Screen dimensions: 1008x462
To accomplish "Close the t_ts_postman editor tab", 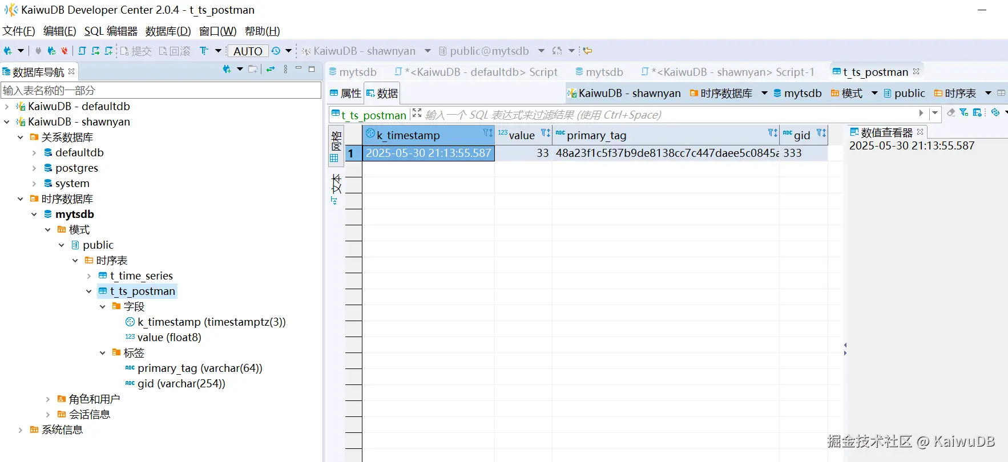I will (x=916, y=71).
